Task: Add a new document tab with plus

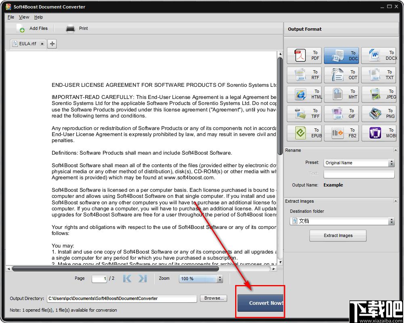Action: [x=52, y=44]
